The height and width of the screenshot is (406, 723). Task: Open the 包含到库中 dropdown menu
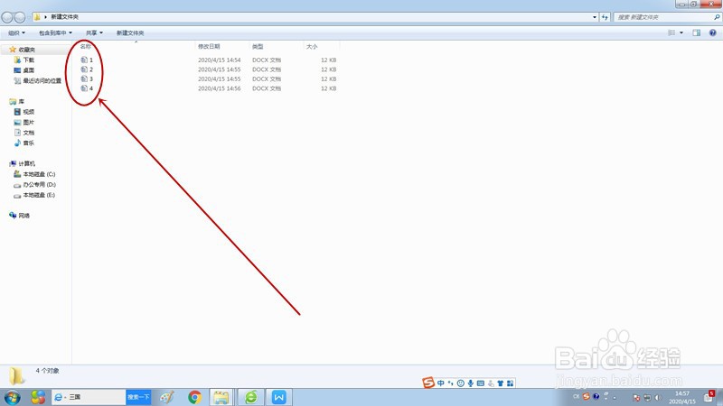[55, 32]
